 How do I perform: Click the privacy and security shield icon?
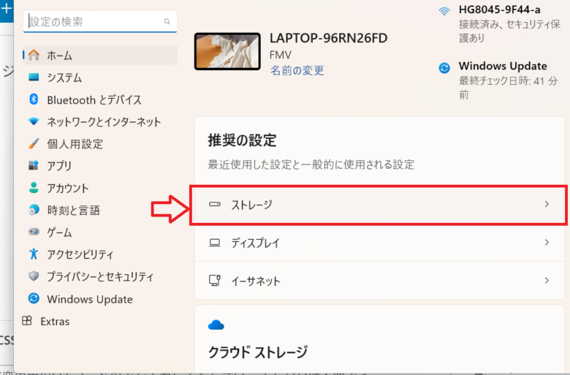point(34,276)
